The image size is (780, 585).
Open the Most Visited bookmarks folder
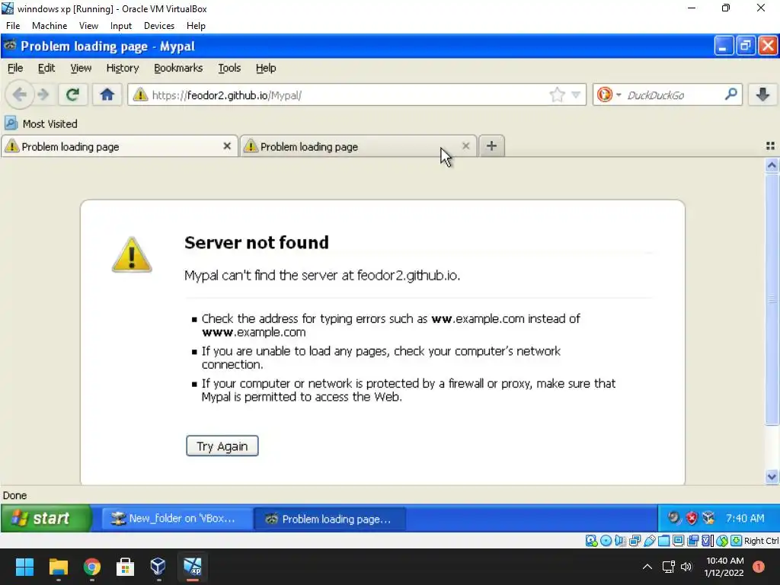pyautogui.click(x=41, y=123)
